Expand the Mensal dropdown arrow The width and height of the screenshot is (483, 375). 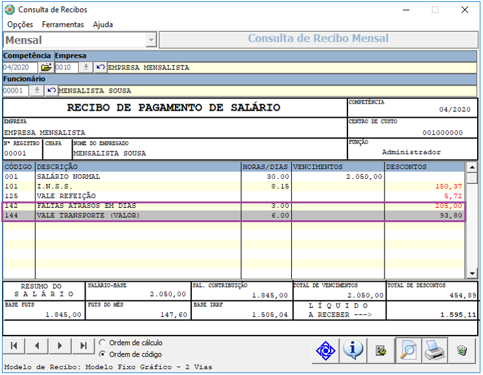151,40
